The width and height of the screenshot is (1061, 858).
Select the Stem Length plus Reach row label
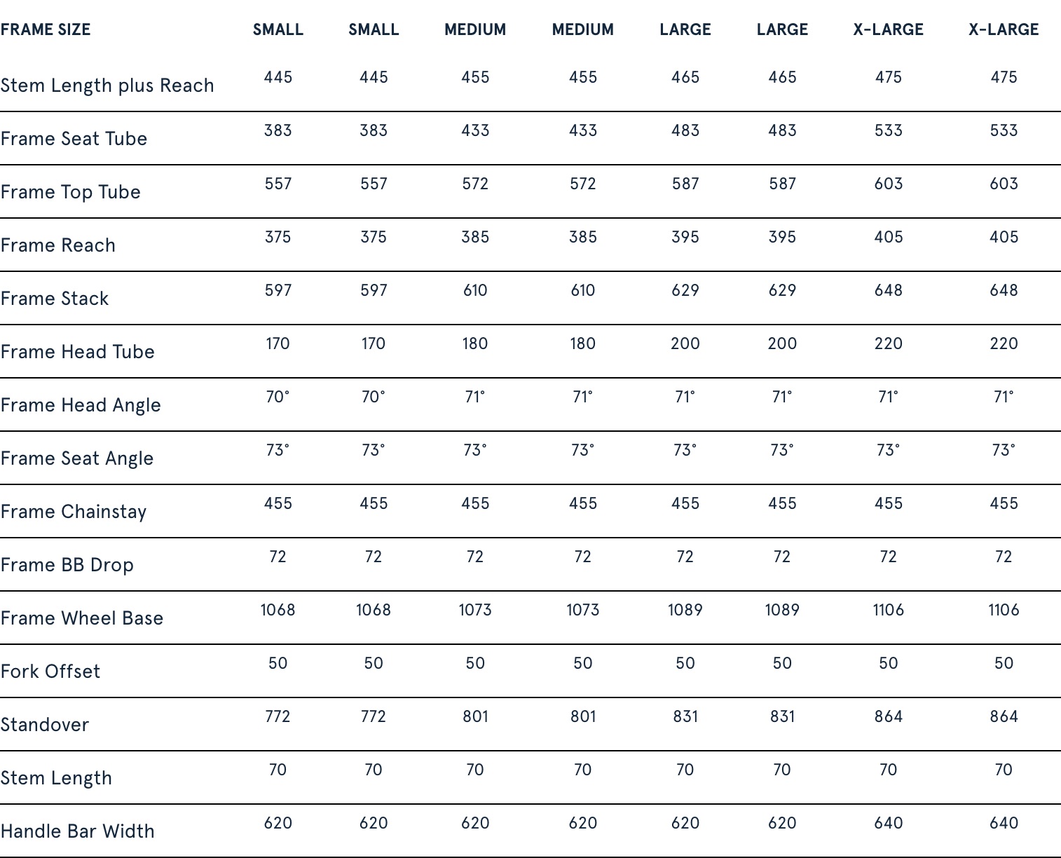pos(107,86)
